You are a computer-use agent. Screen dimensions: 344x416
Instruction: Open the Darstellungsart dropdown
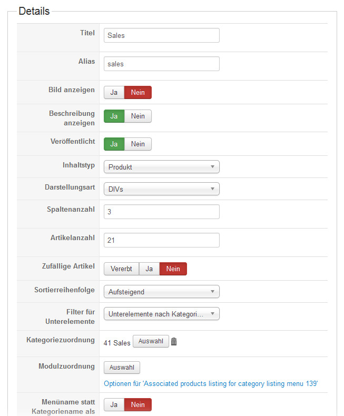(x=161, y=189)
